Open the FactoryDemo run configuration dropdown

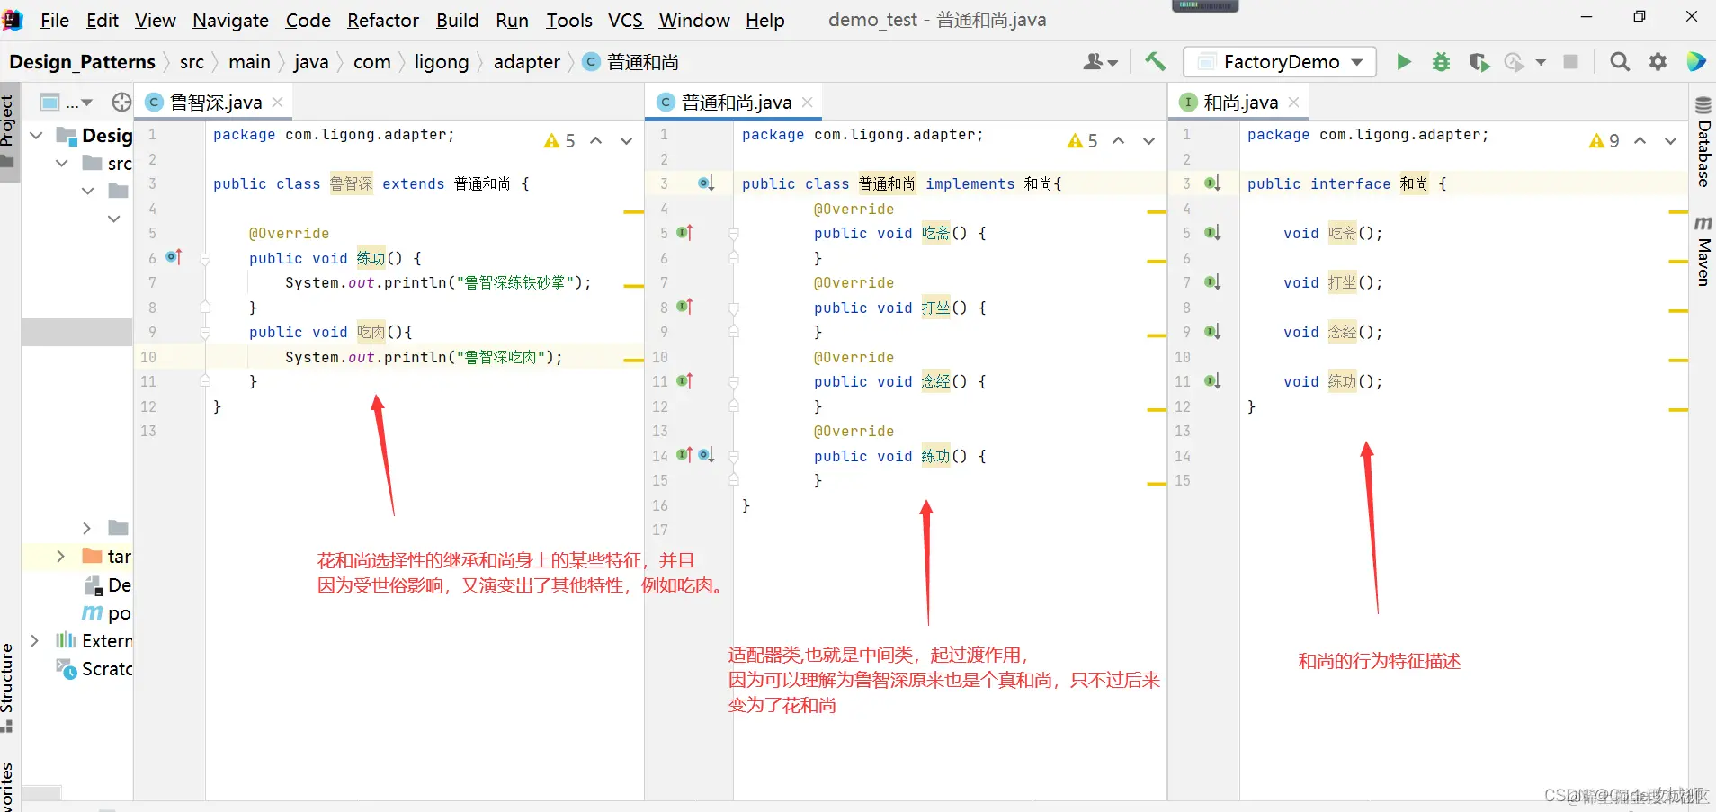click(1280, 61)
